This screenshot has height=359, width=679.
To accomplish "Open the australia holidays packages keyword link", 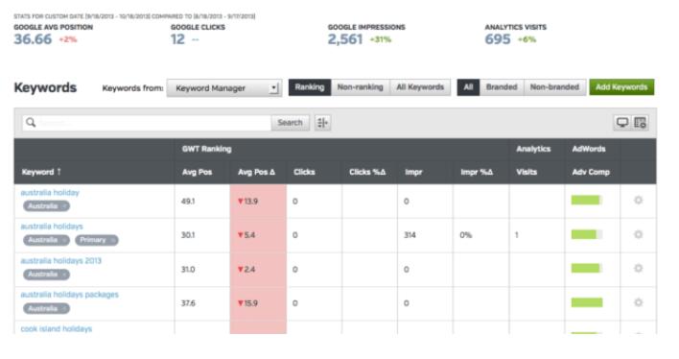I will pos(70,295).
